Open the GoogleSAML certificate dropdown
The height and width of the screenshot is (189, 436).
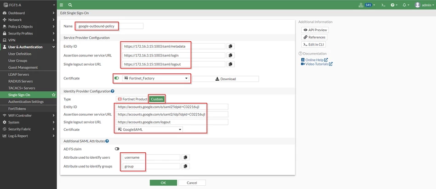click(149, 129)
